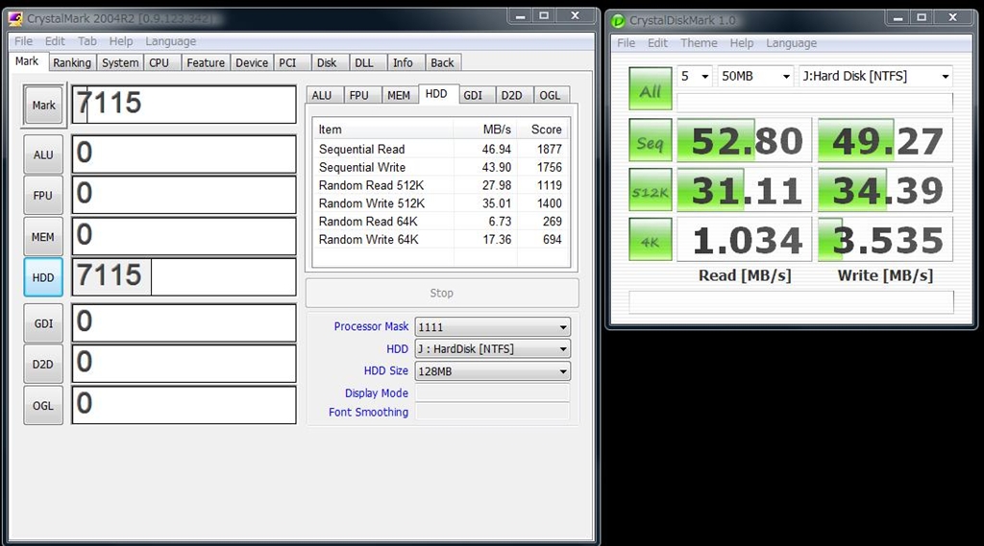Open the Processor Mask dropdown
This screenshot has height=546, width=984.
493,326
